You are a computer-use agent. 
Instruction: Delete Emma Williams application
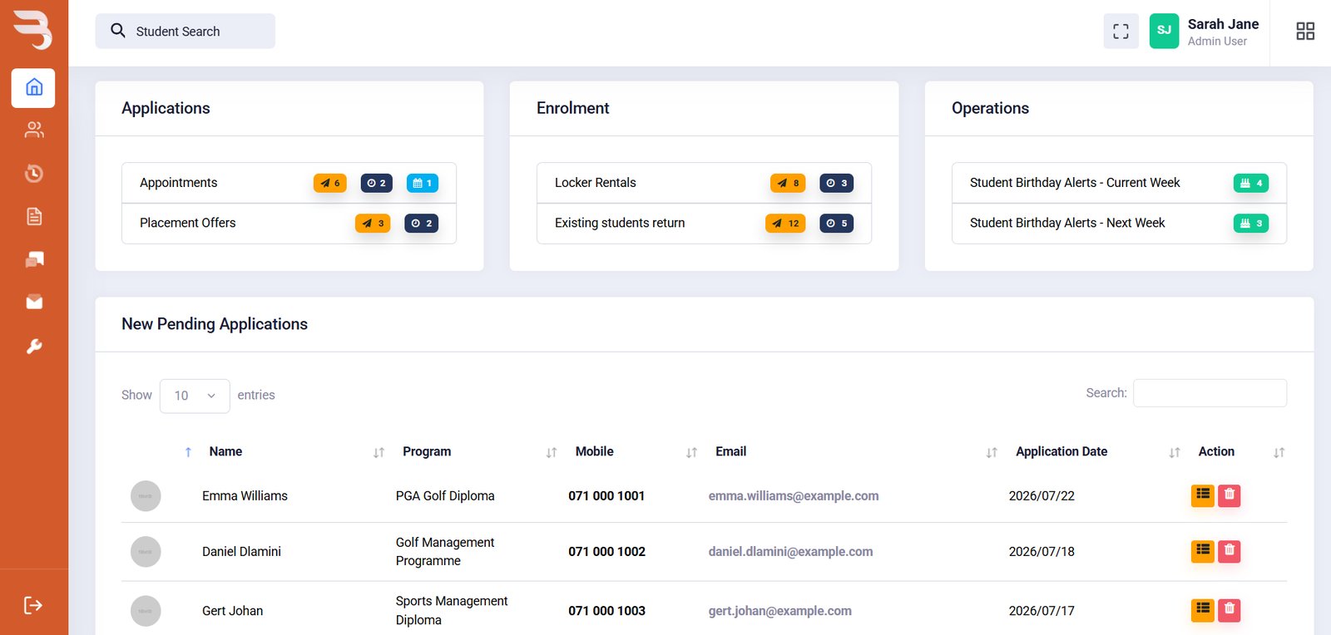tap(1229, 495)
